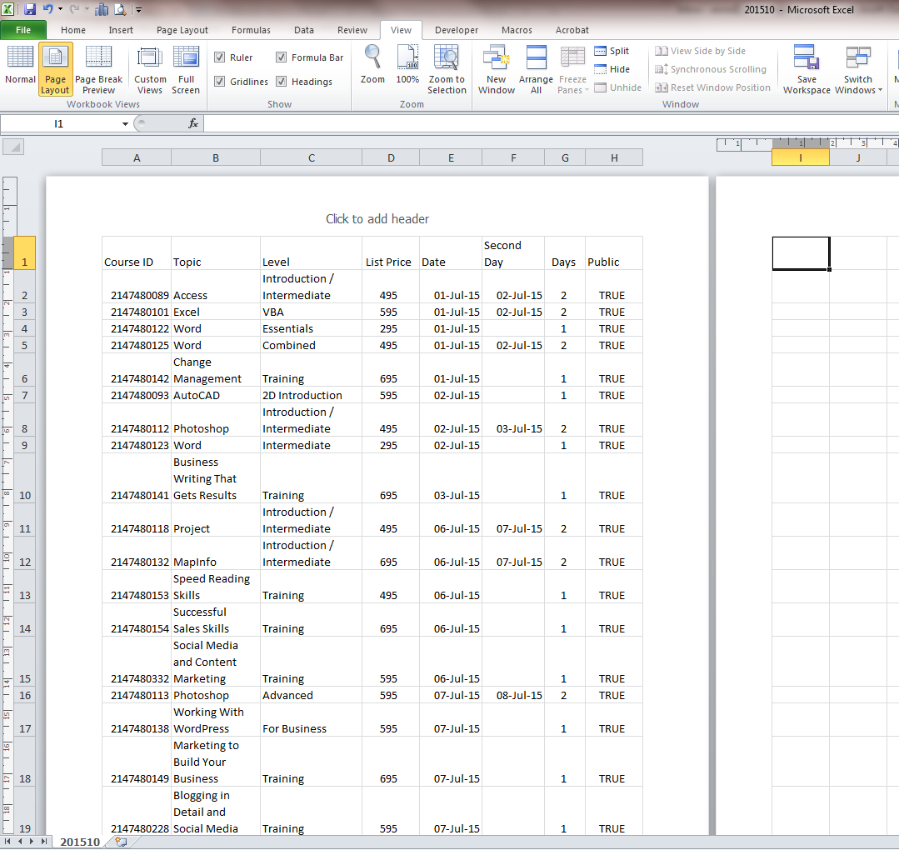Image resolution: width=899 pixels, height=850 pixels.
Task: Select cell containing 08-Jul-15
Action: coord(513,695)
